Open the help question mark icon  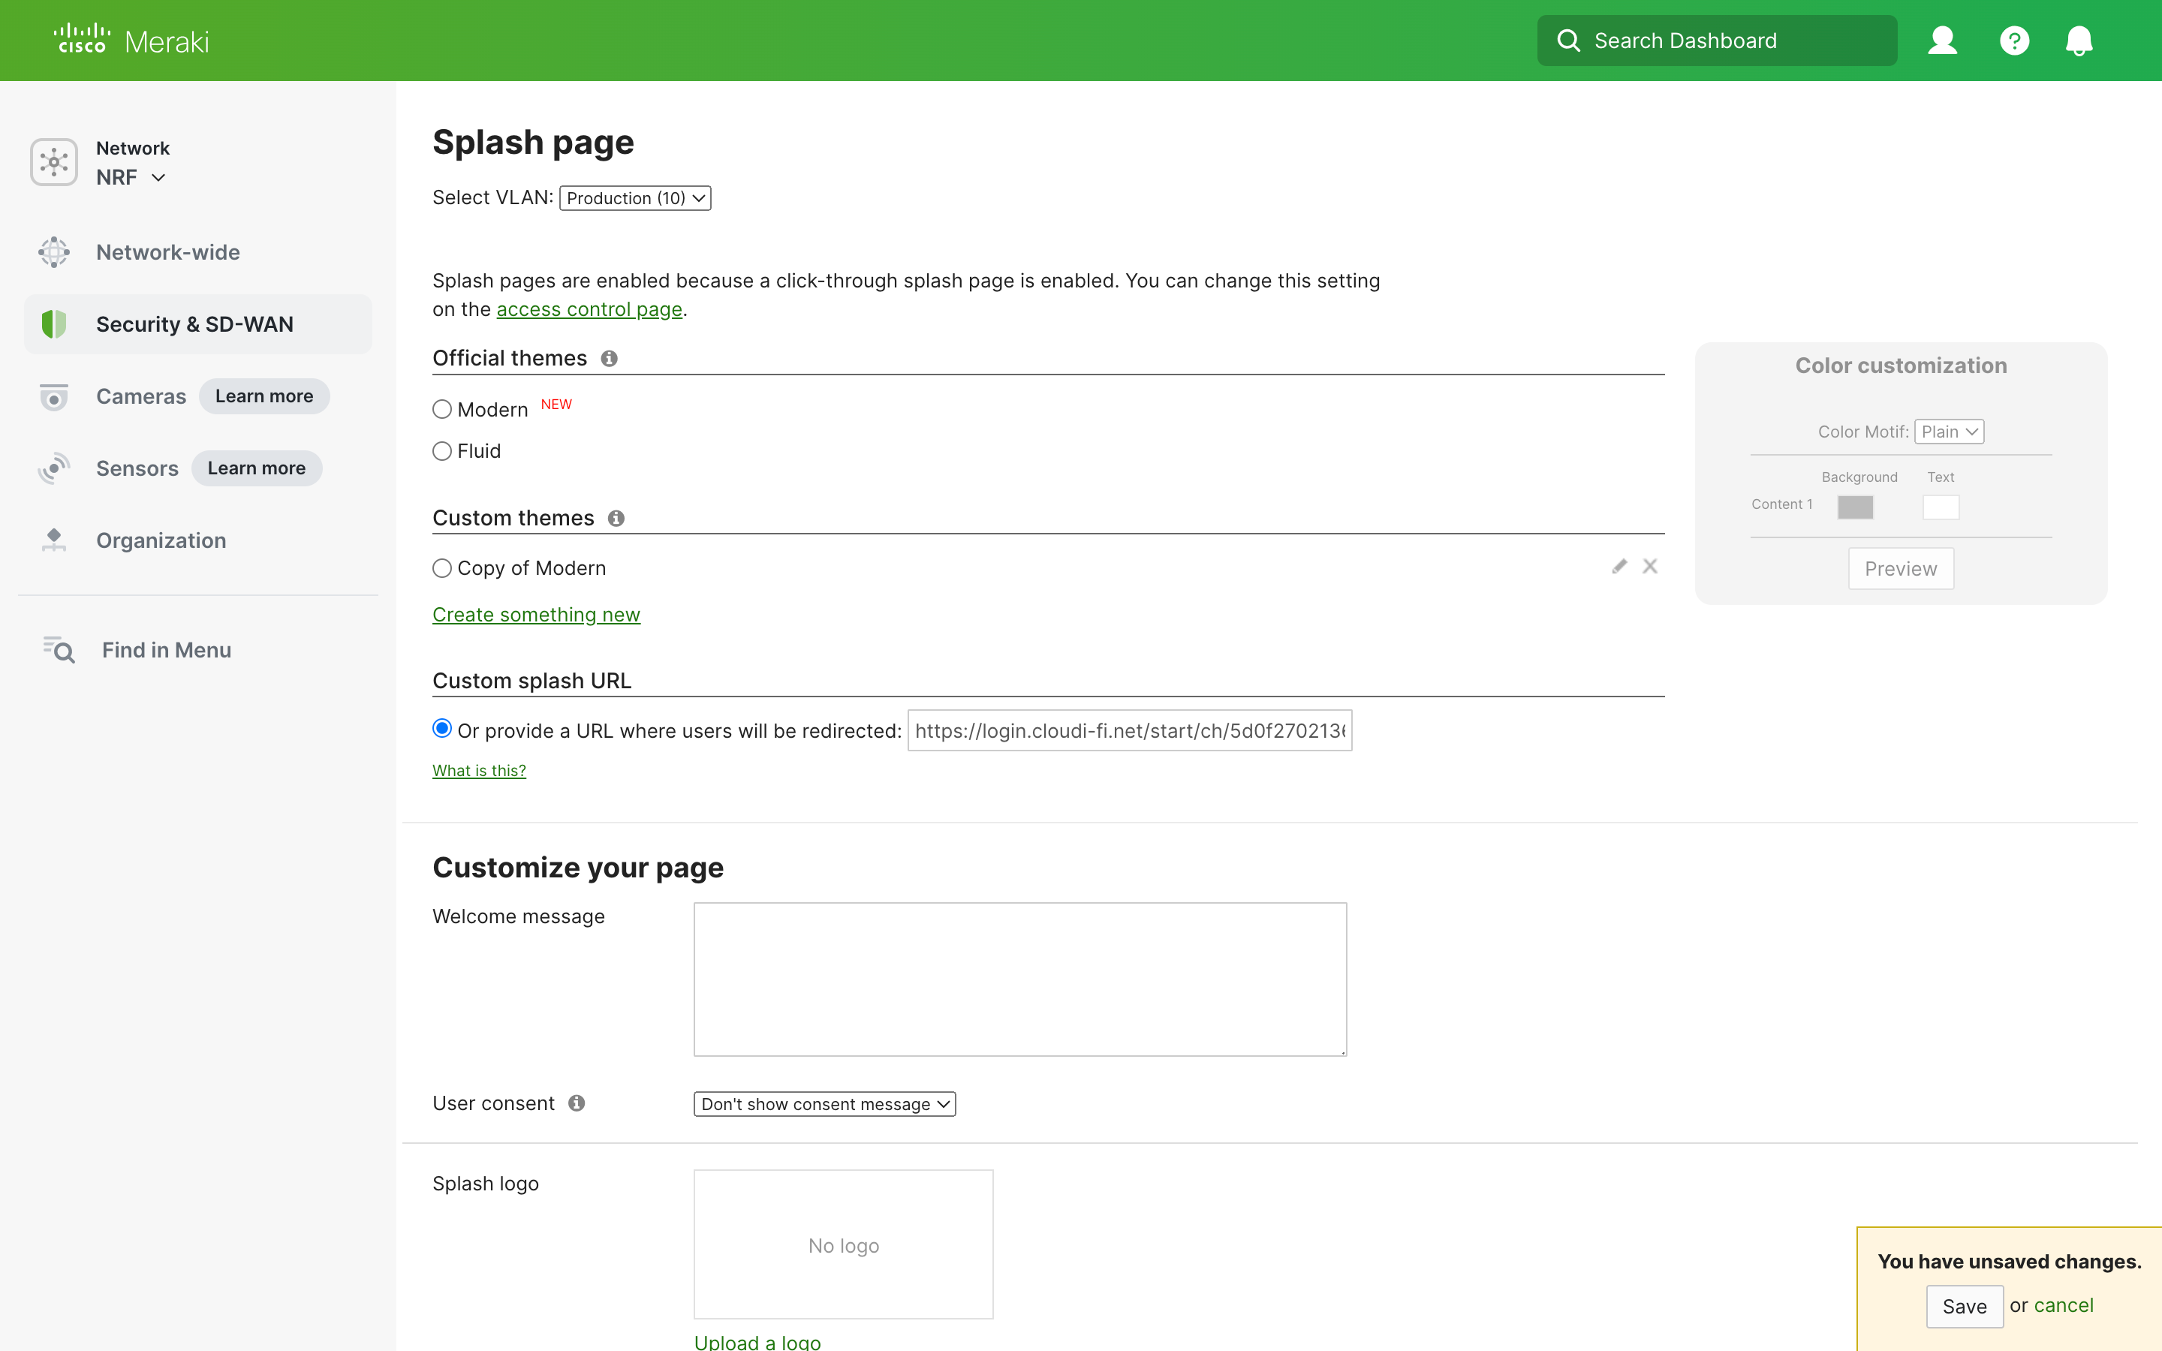2015,41
